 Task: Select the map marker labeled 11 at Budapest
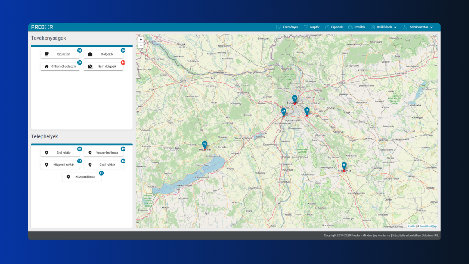[x=295, y=99]
